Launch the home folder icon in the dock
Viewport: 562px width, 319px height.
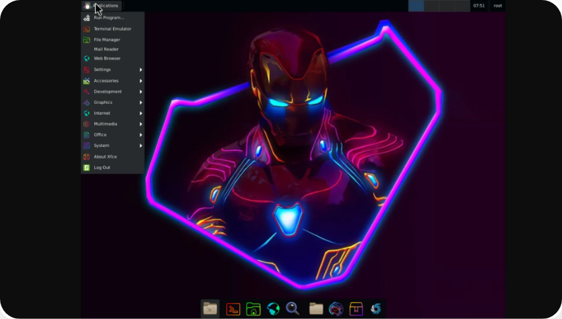point(253,309)
